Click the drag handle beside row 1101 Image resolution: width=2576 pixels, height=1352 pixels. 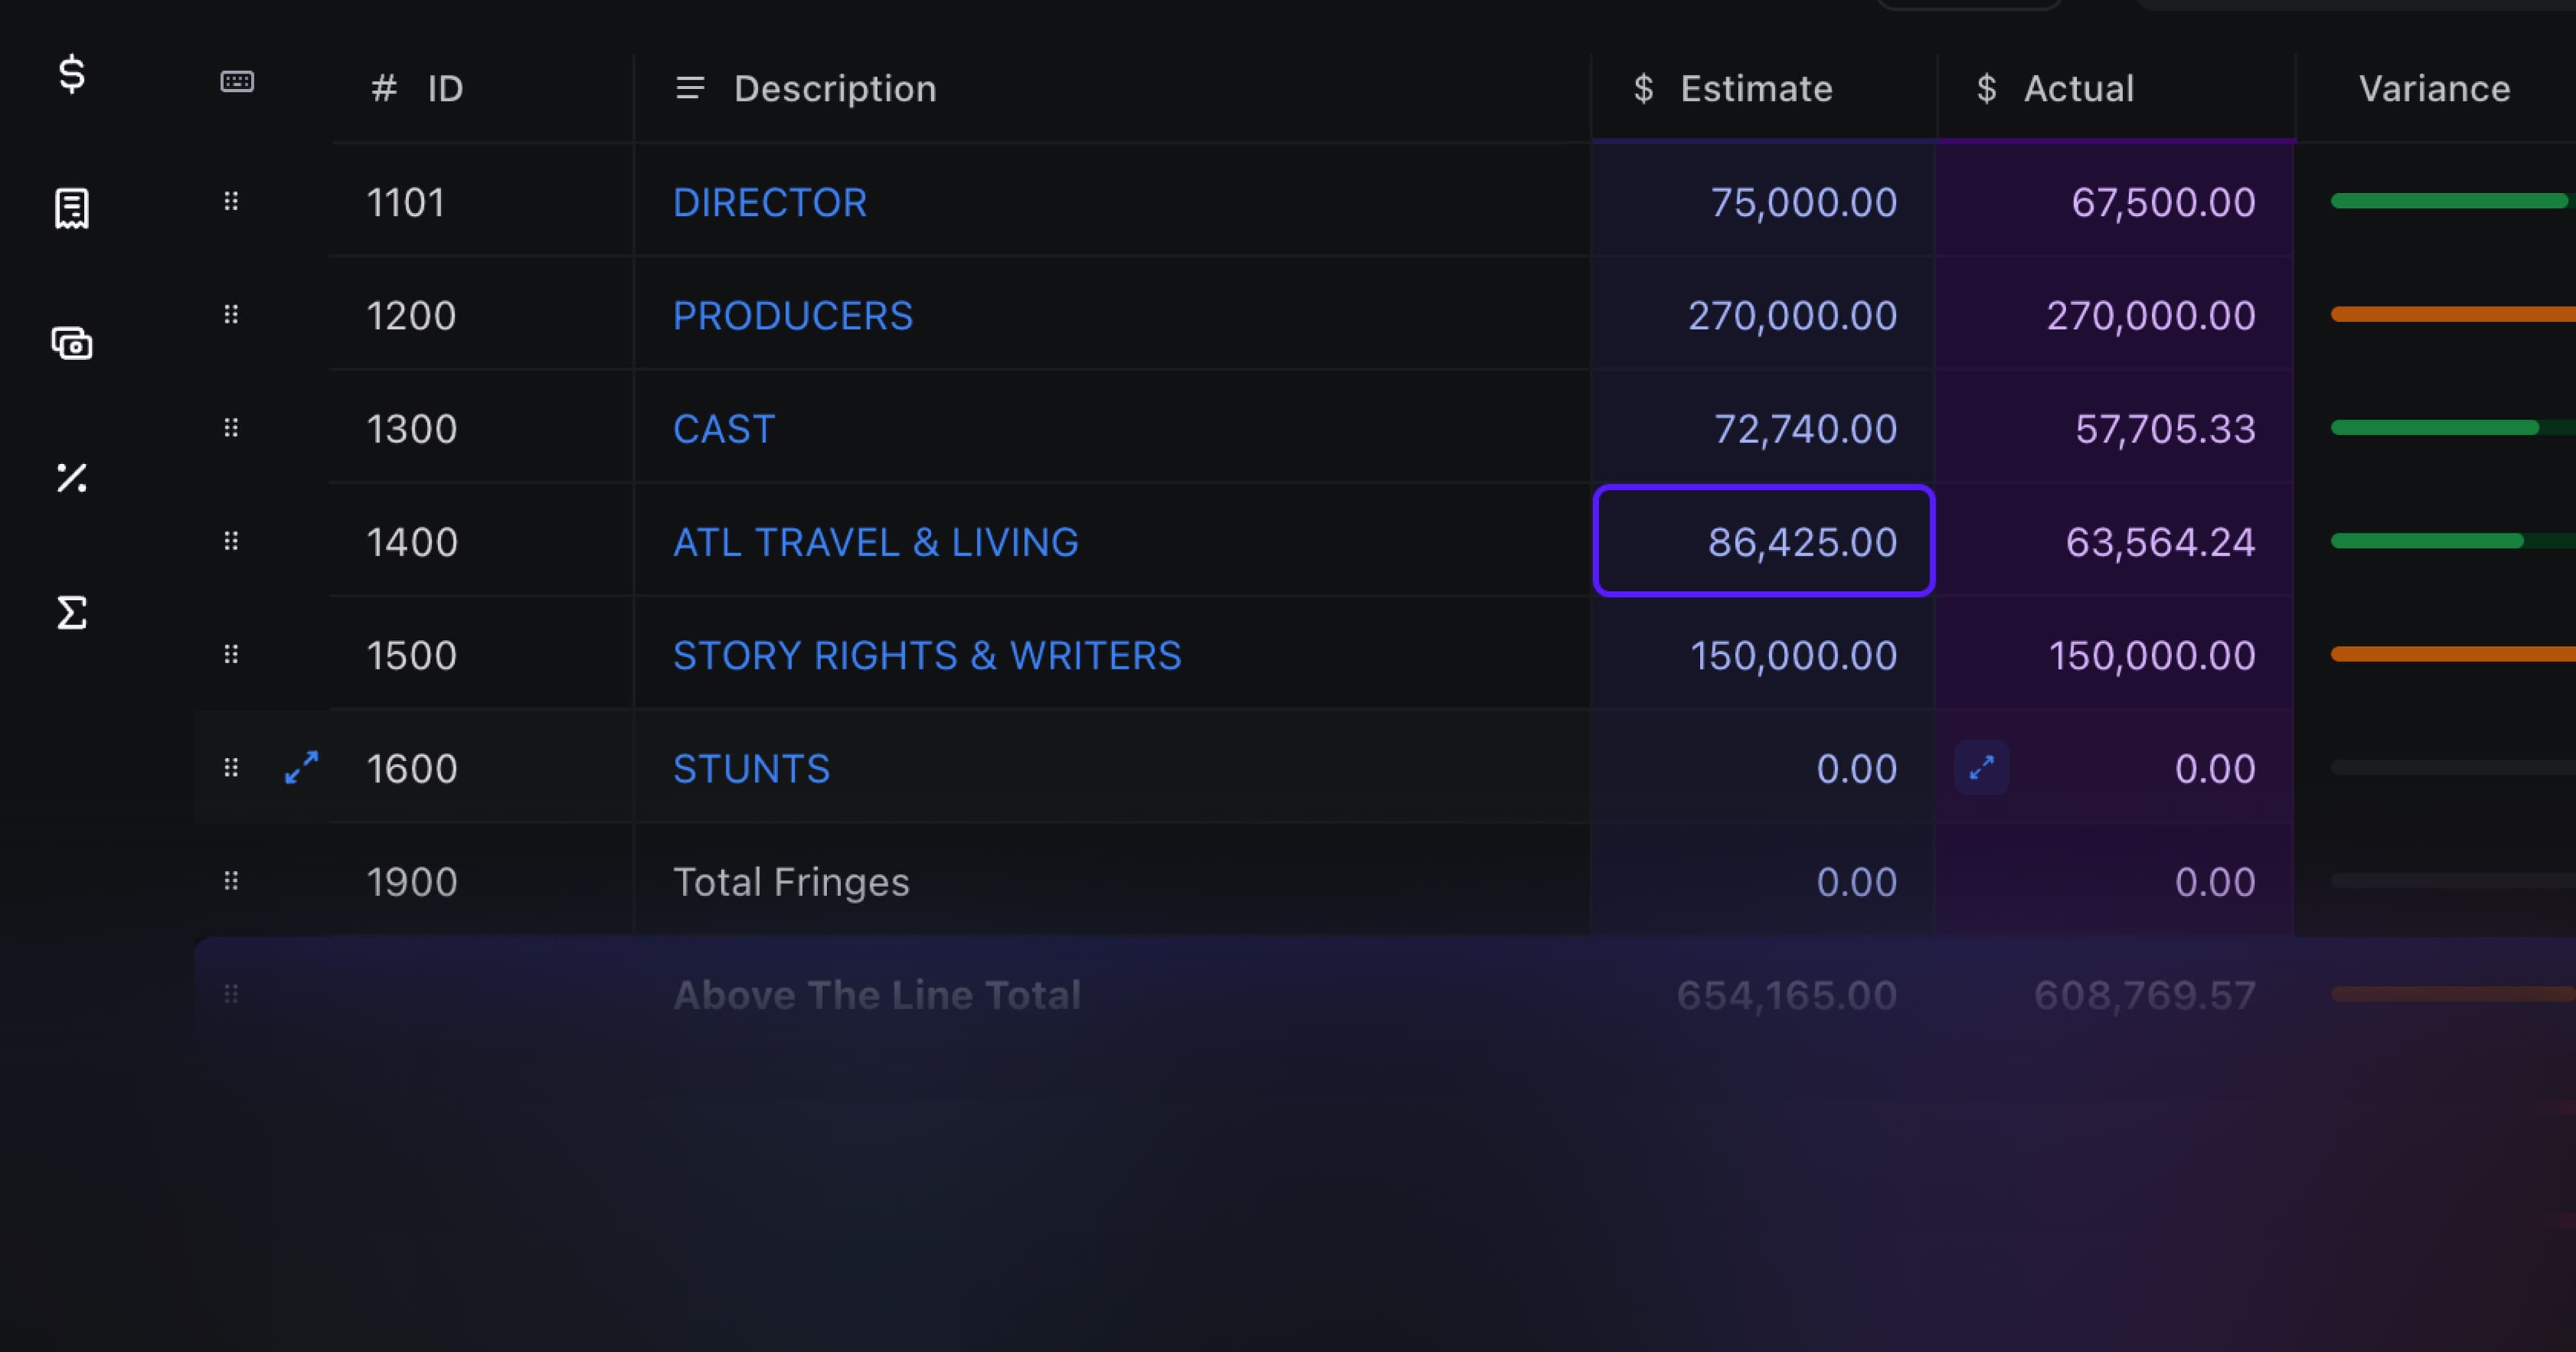point(231,201)
